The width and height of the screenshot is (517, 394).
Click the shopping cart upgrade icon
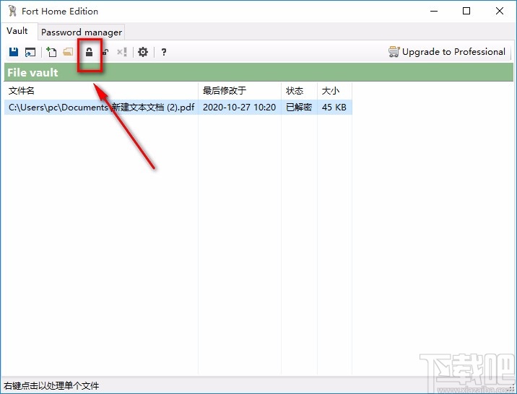pyautogui.click(x=394, y=52)
